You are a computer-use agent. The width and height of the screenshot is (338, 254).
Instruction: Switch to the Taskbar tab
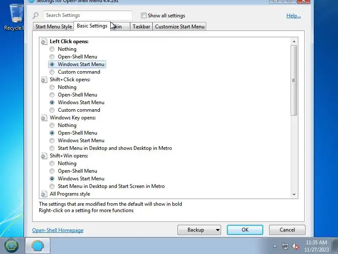141,27
